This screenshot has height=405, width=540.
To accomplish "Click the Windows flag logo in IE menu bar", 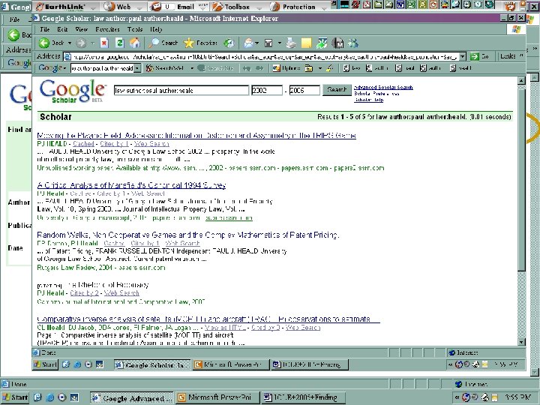I will [516, 29].
